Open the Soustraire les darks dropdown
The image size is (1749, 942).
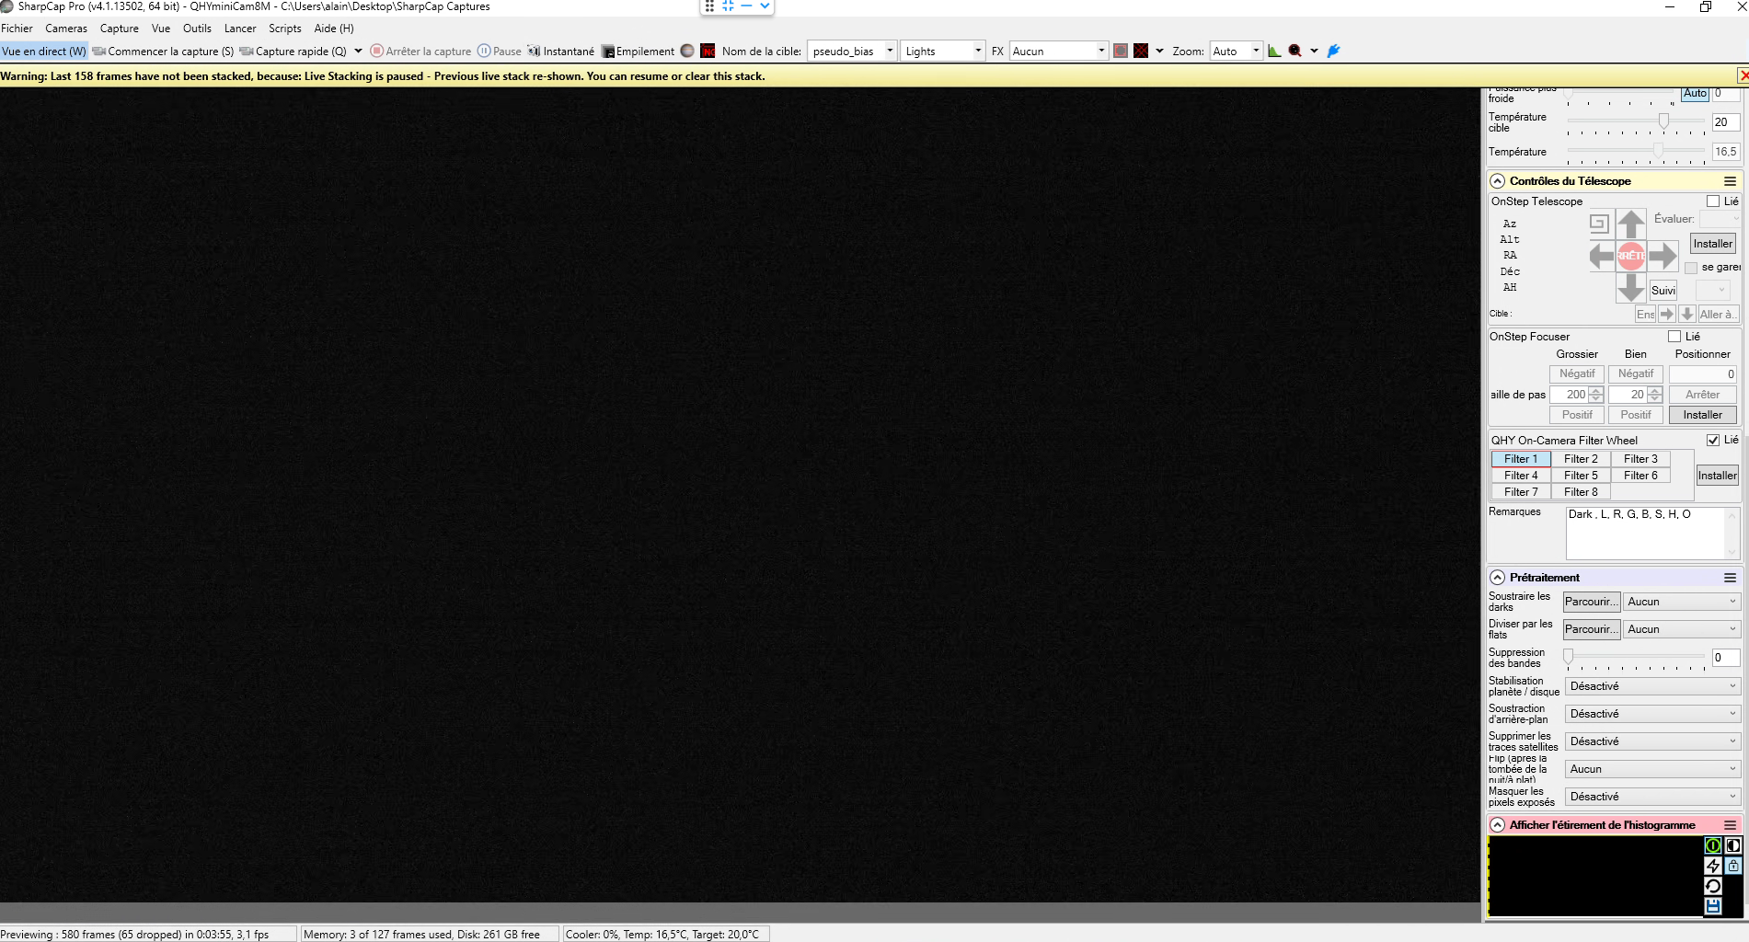1681,602
